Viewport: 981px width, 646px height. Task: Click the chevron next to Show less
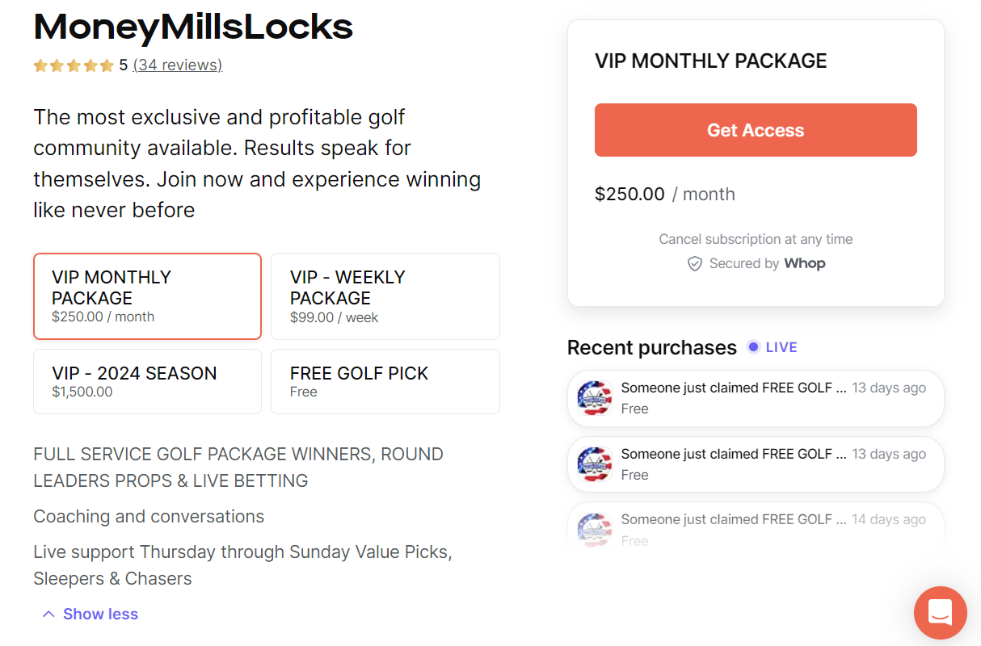pyautogui.click(x=48, y=614)
